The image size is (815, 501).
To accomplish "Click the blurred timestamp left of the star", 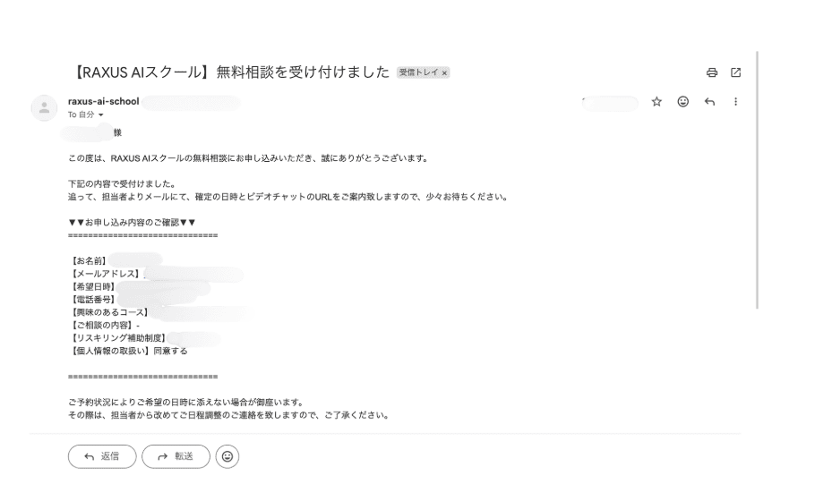I will click(x=609, y=102).
